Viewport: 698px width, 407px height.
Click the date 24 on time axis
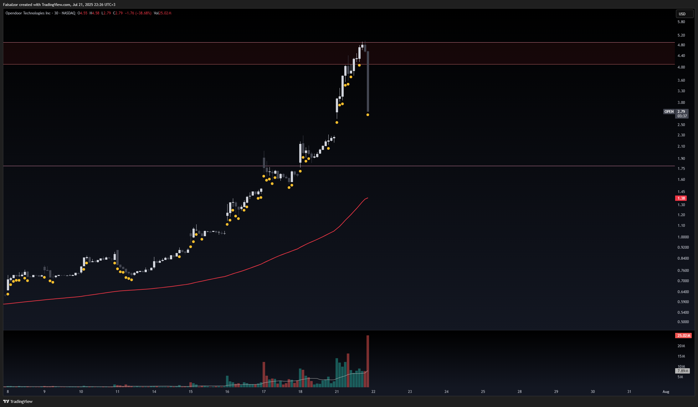447,392
